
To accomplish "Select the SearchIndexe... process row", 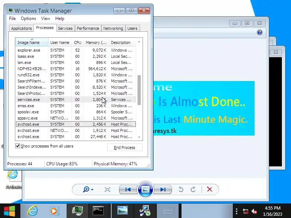I will [x=76, y=87].
